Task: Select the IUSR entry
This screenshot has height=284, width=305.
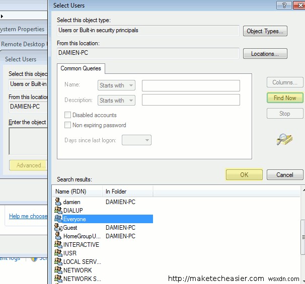Action: pyautogui.click(x=70, y=253)
